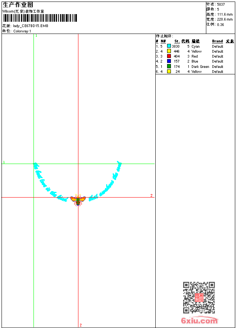Click the bee embroidery motif at center
Image resolution: width=236 pixels, height=328 pixels.
[78, 200]
